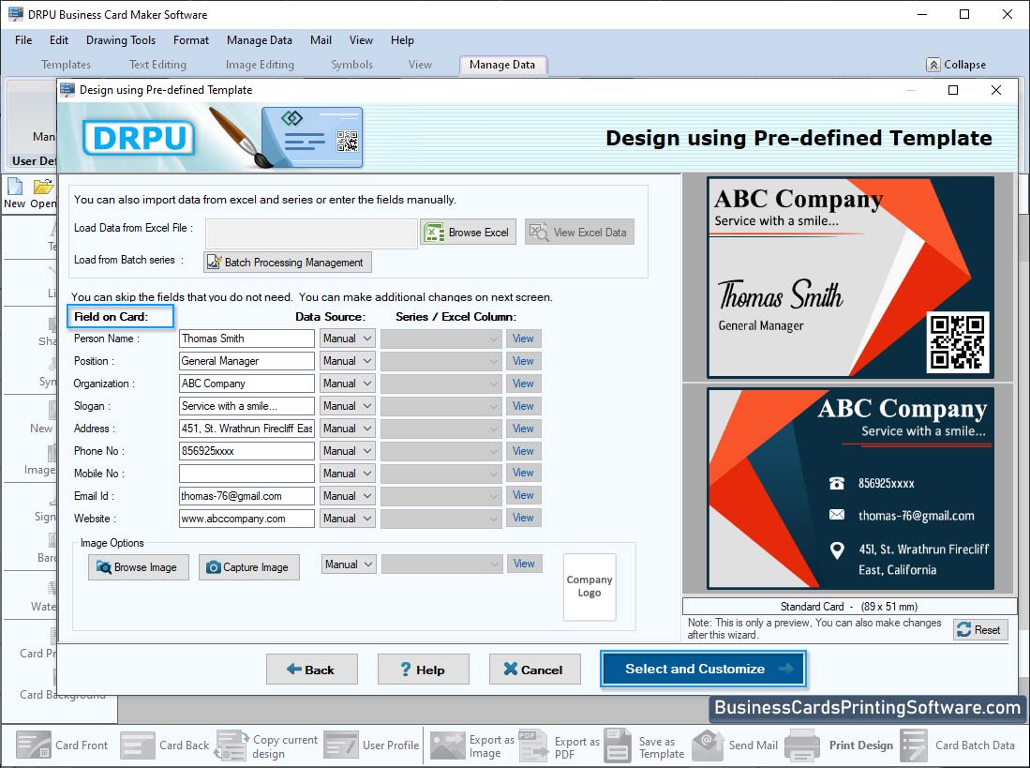Click View Excel Data button

579,232
